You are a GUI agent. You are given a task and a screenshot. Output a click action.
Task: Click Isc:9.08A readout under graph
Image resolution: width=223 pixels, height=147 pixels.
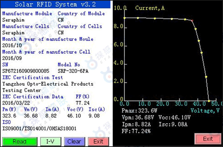[x=173, y=124]
